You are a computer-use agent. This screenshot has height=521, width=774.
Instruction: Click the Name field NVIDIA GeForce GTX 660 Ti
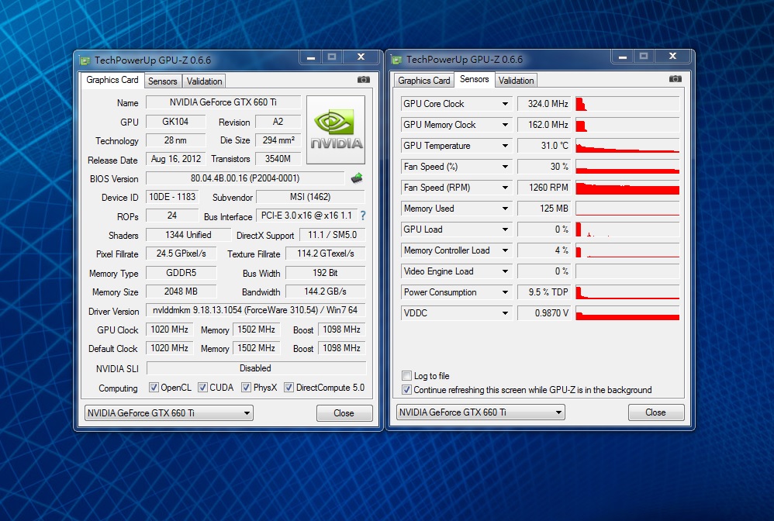point(223,102)
